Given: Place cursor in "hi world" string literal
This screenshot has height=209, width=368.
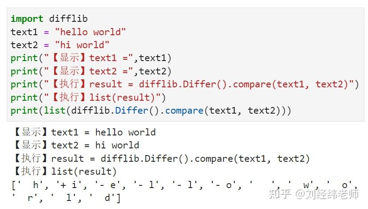Looking at the screenshot, I should click(82, 45).
